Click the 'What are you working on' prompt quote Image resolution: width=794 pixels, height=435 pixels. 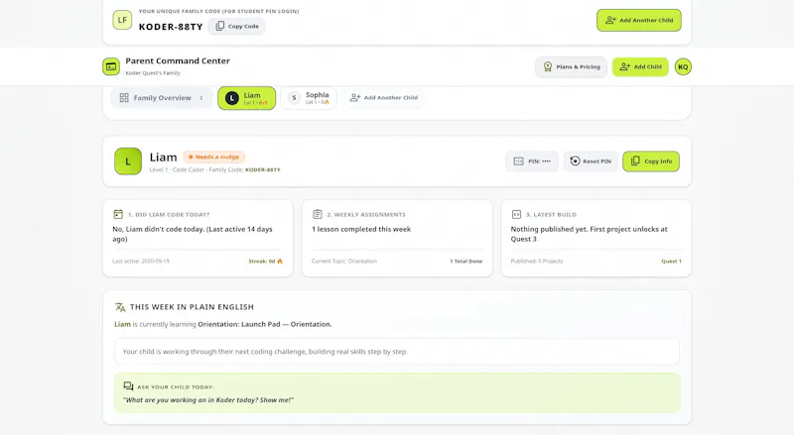coord(208,400)
